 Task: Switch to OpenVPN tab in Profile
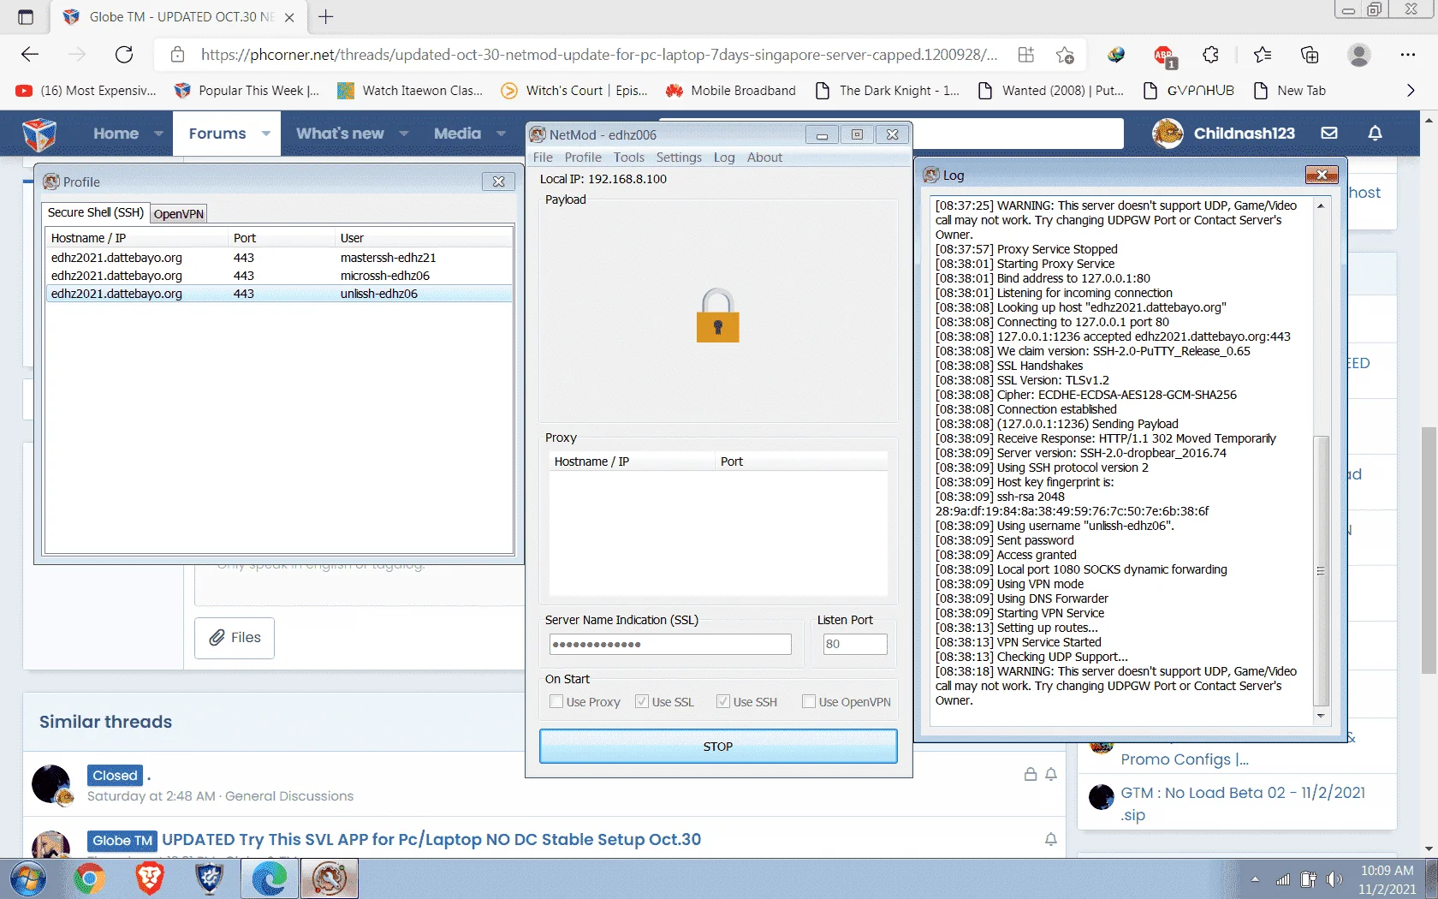tap(179, 214)
